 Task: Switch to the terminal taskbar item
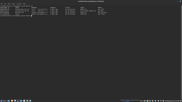coord(18,101)
